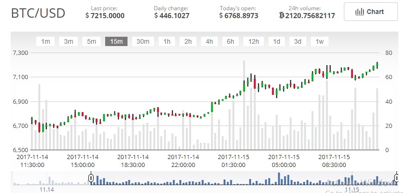Select the 2h interval
The width and height of the screenshot is (403, 193).
click(188, 41)
